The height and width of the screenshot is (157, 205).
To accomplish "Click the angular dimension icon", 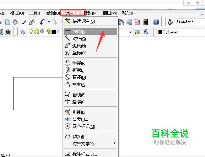I will click(68, 84).
